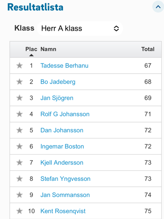Mark Rolf G Johansson as favorite

(x=19, y=114)
